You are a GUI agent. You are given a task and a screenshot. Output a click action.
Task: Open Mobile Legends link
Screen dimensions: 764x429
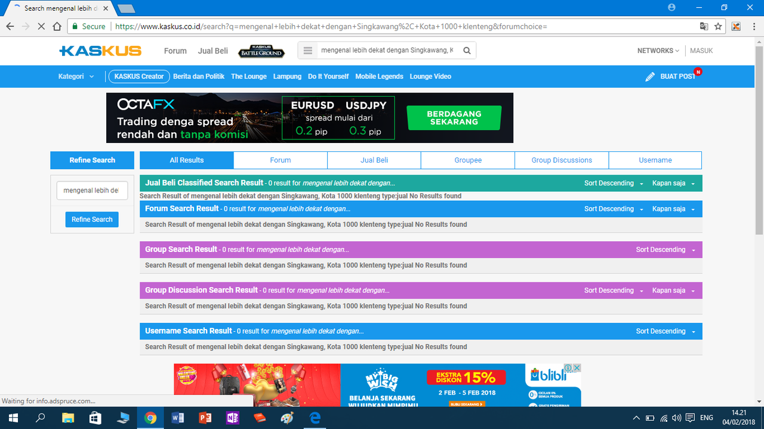click(x=379, y=76)
